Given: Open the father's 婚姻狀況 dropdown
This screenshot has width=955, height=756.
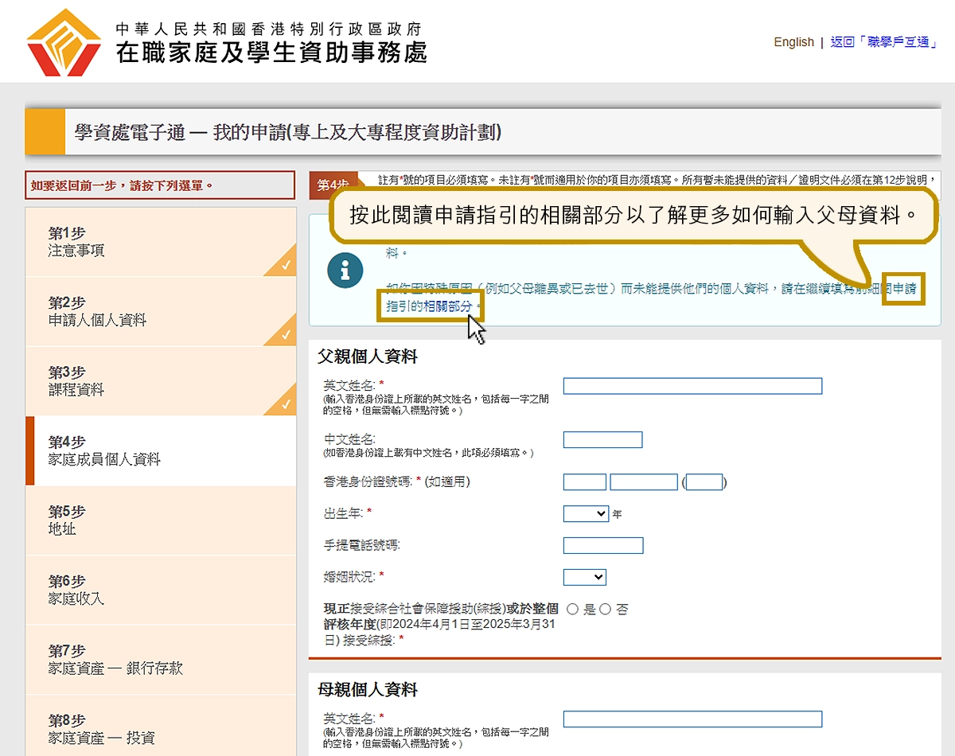Looking at the screenshot, I should click(584, 577).
